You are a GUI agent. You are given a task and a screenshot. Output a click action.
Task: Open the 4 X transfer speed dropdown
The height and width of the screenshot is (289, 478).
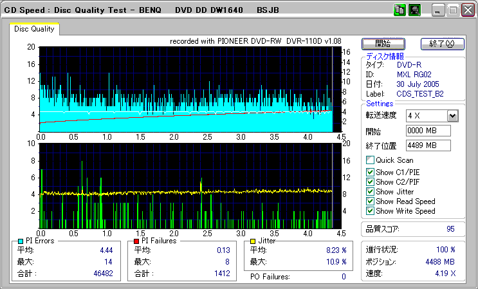tap(452, 116)
